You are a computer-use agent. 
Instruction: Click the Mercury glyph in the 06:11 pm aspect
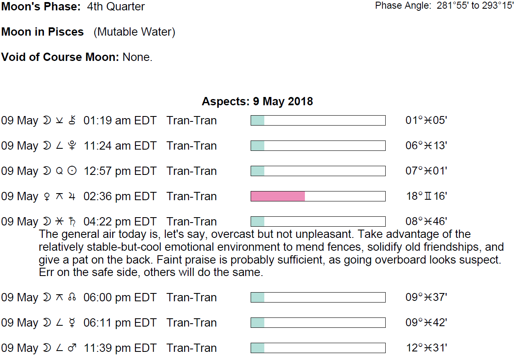click(x=72, y=323)
